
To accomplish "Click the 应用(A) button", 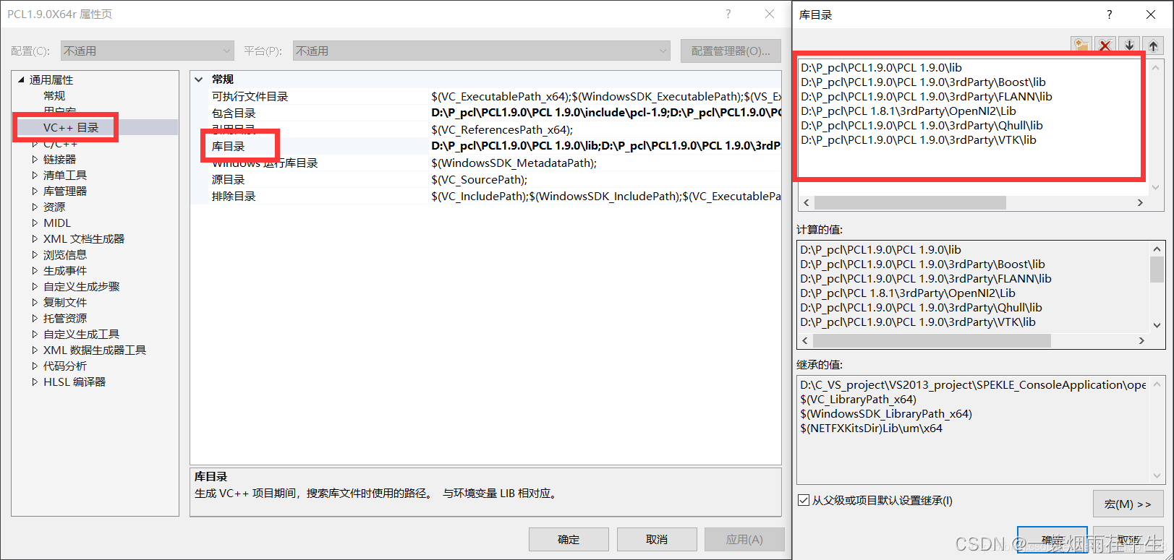I will [744, 539].
